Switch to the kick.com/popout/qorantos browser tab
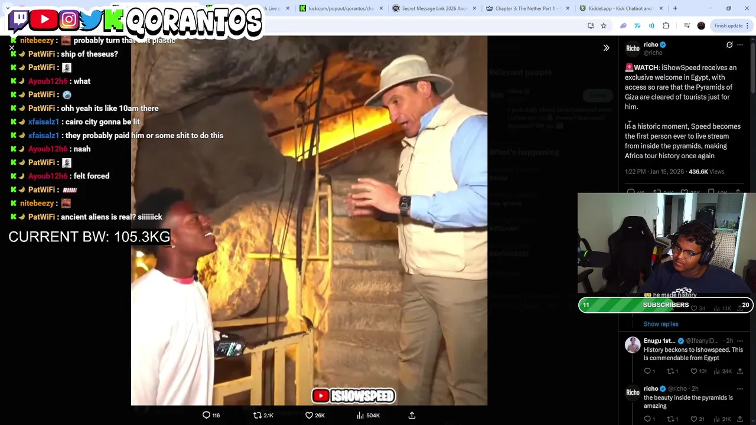 341,8
